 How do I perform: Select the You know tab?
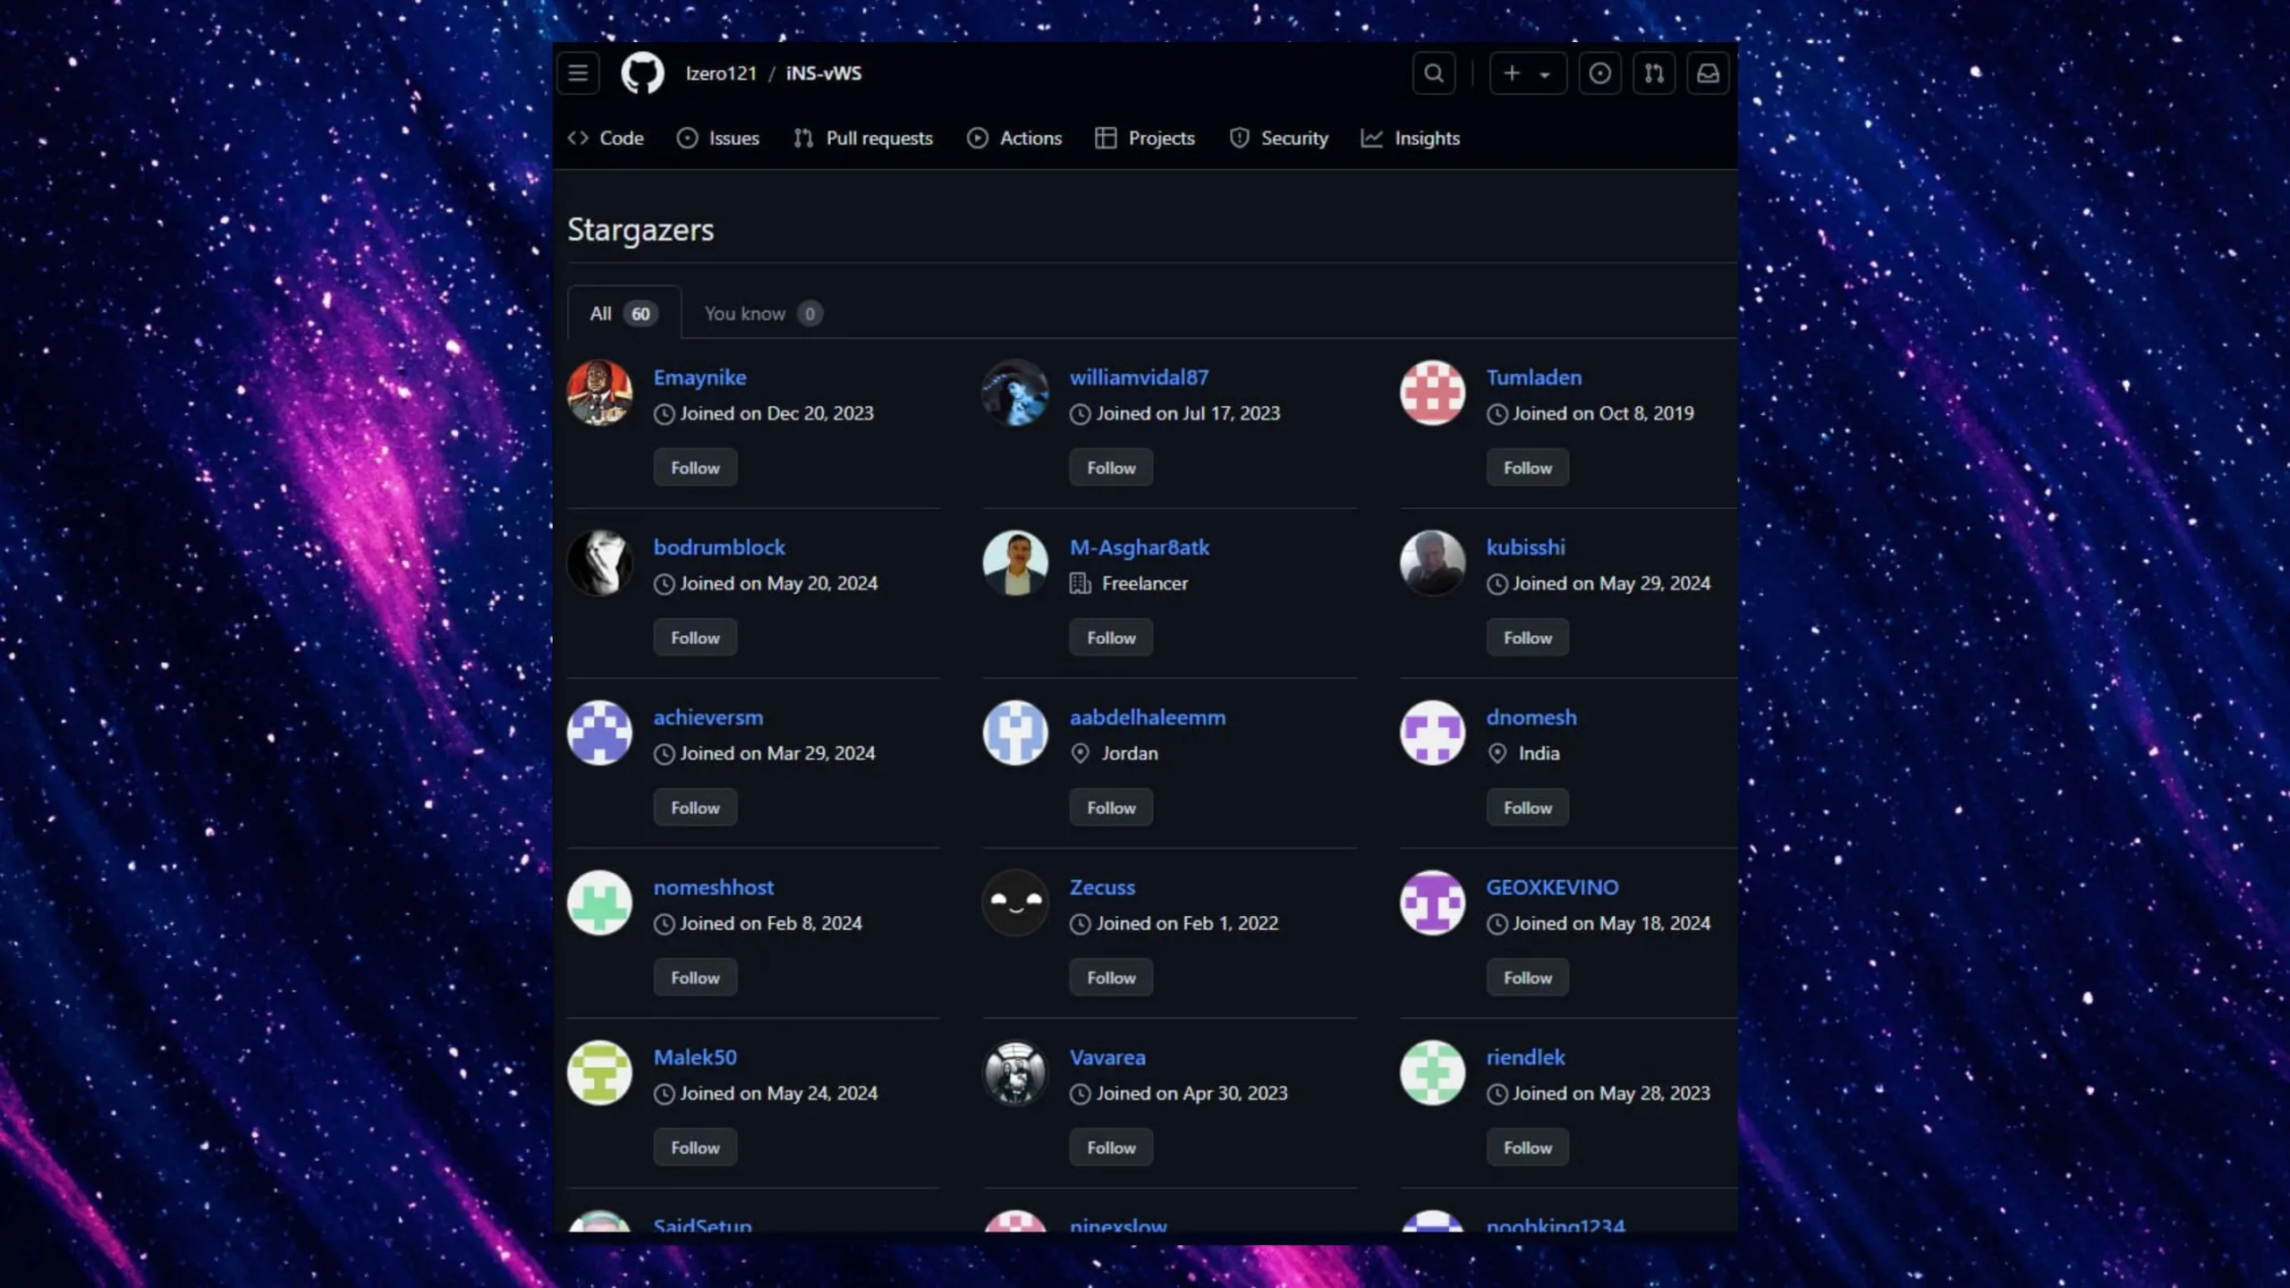763,313
